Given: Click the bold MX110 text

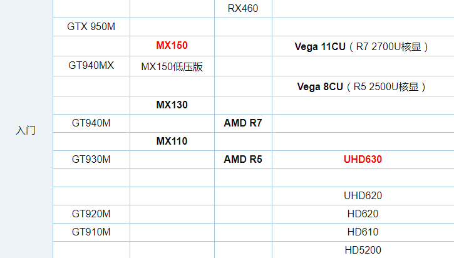Looking at the screenshot, I should click(172, 142).
